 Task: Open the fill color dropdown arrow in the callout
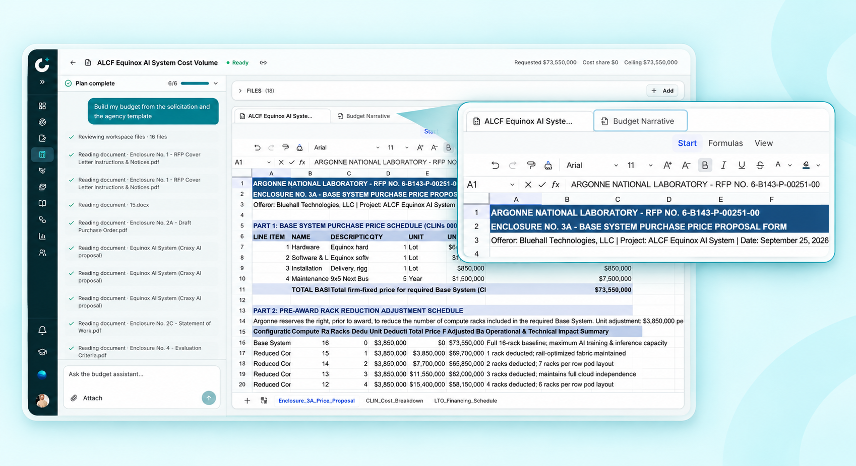pos(818,165)
